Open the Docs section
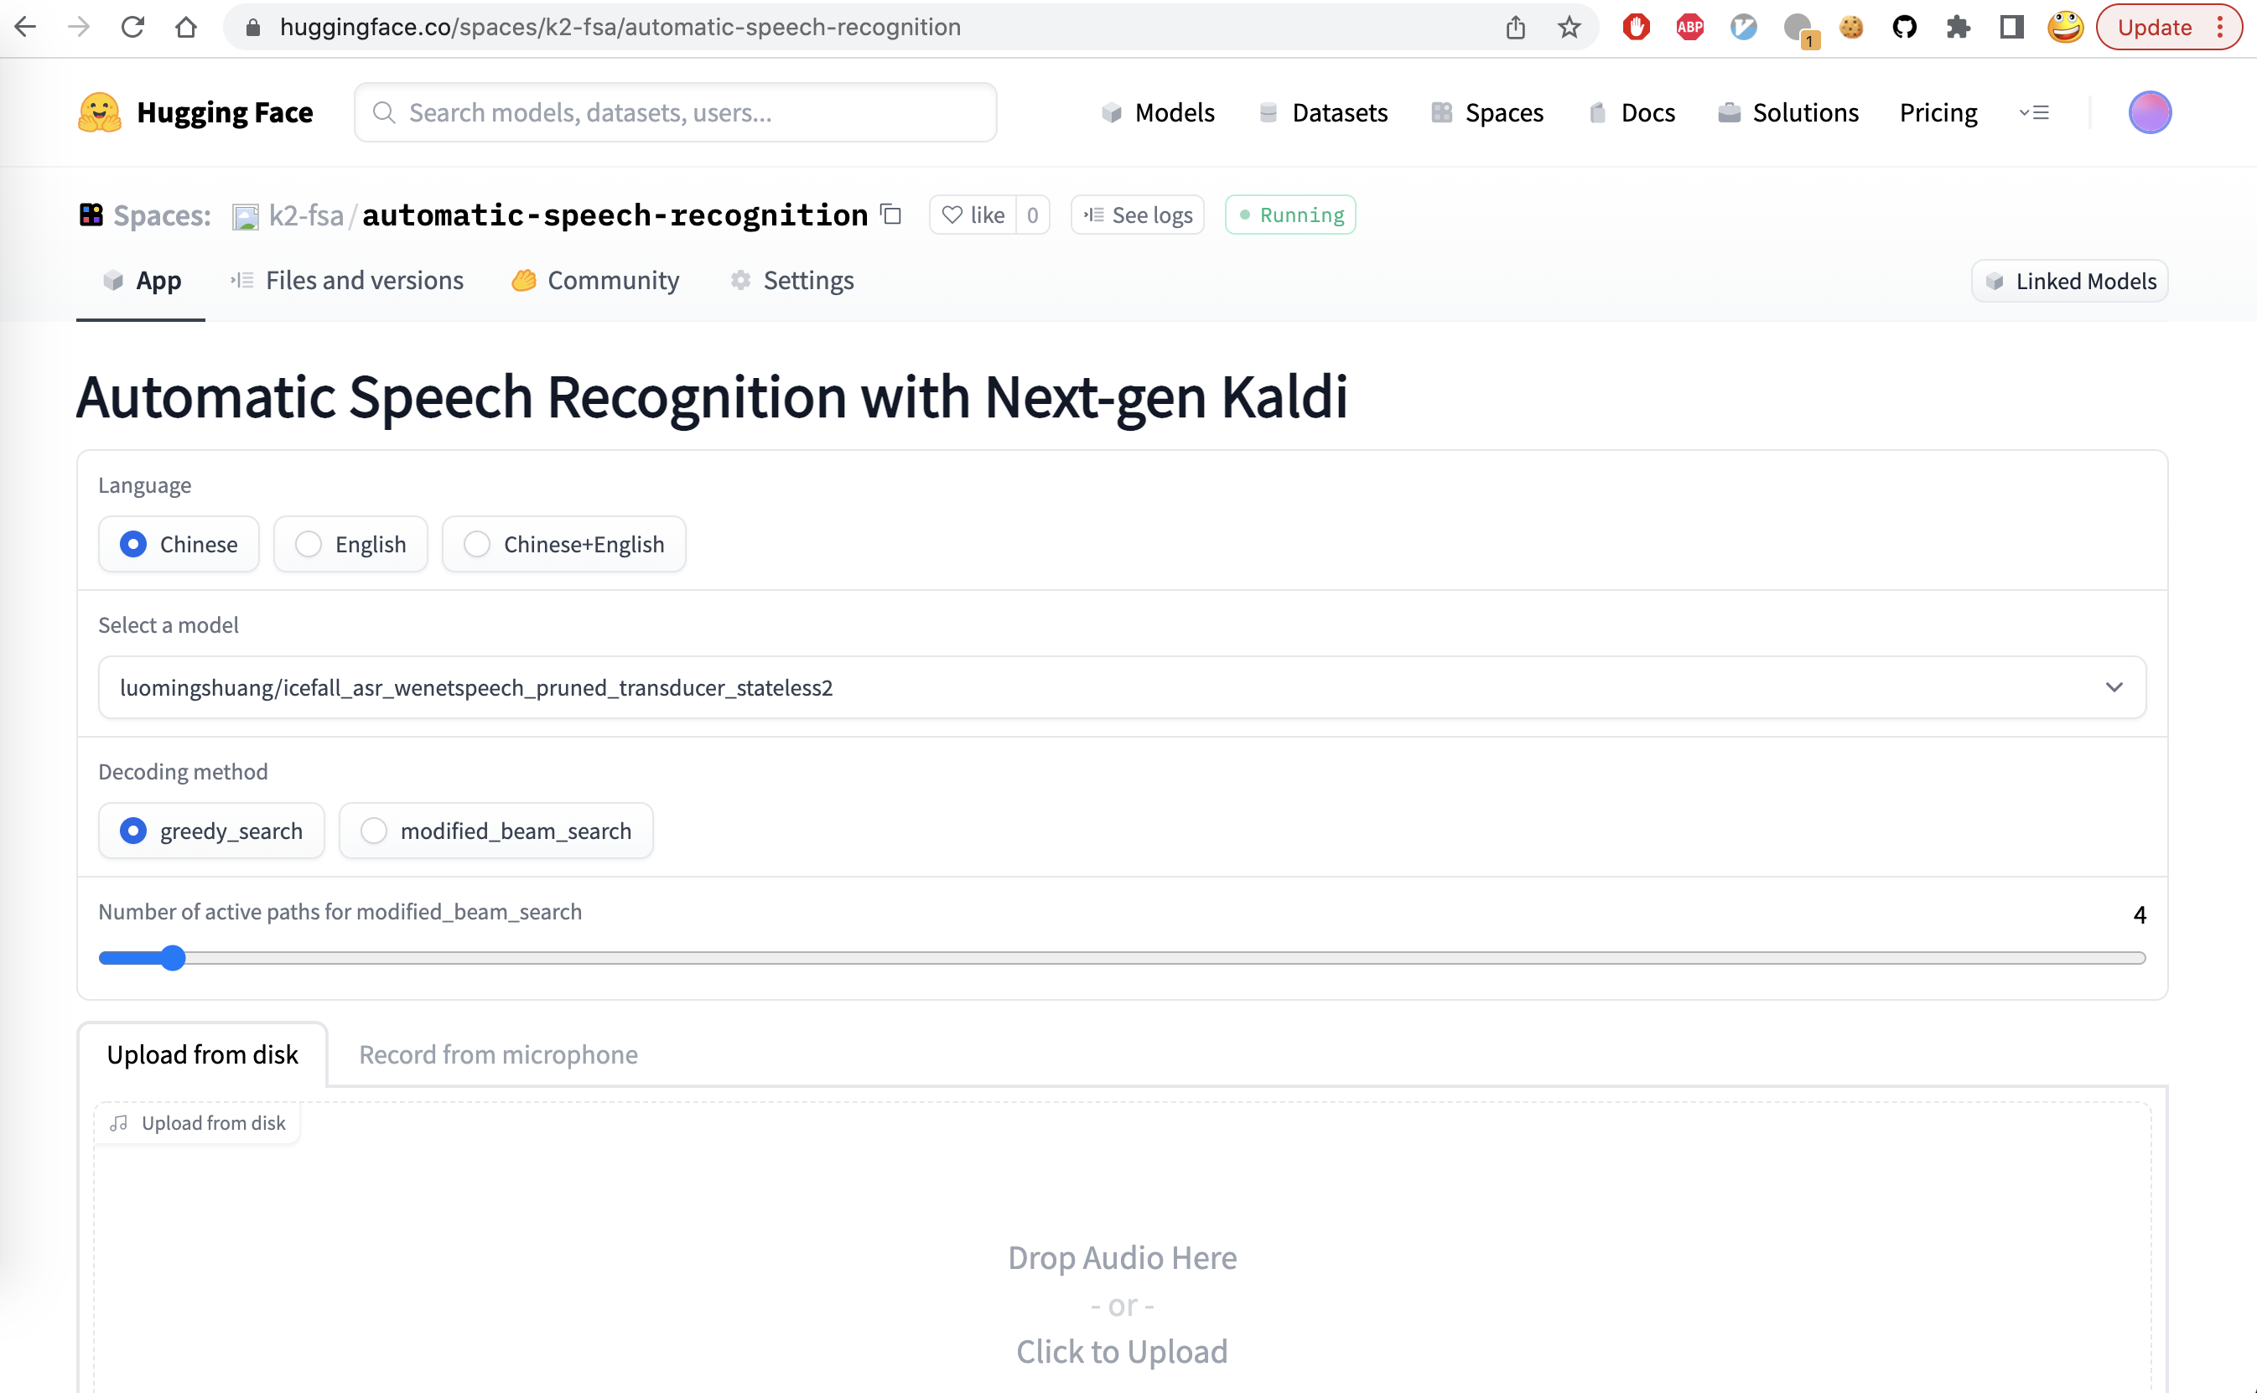The image size is (2257, 1393). [1632, 112]
